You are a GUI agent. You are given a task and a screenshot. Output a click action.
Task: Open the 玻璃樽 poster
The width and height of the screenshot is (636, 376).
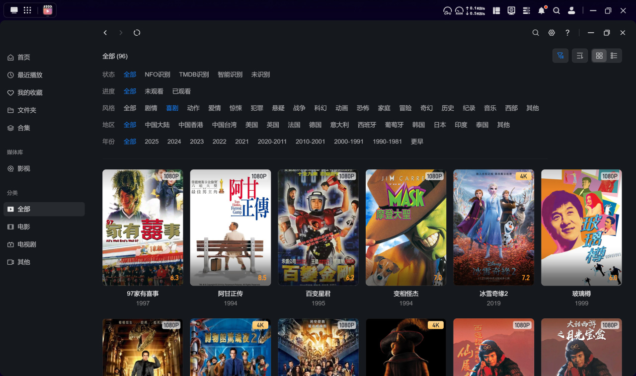pos(581,227)
